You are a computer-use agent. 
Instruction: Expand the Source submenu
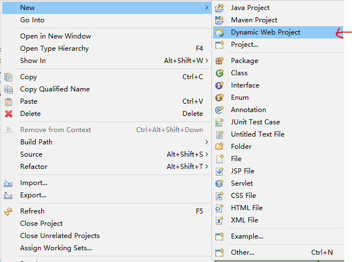tap(206, 154)
